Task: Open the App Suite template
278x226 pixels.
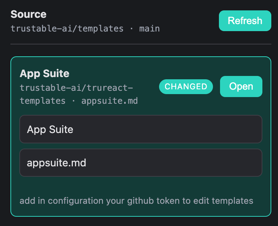Action: [241, 86]
